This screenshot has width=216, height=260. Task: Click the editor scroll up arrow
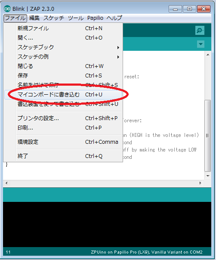(208, 55)
